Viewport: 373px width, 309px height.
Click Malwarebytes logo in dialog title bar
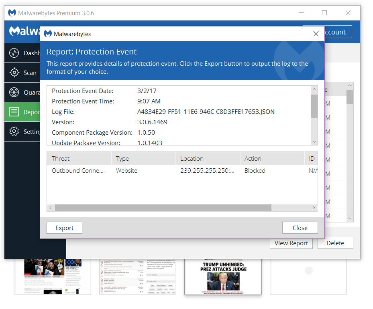coord(48,34)
